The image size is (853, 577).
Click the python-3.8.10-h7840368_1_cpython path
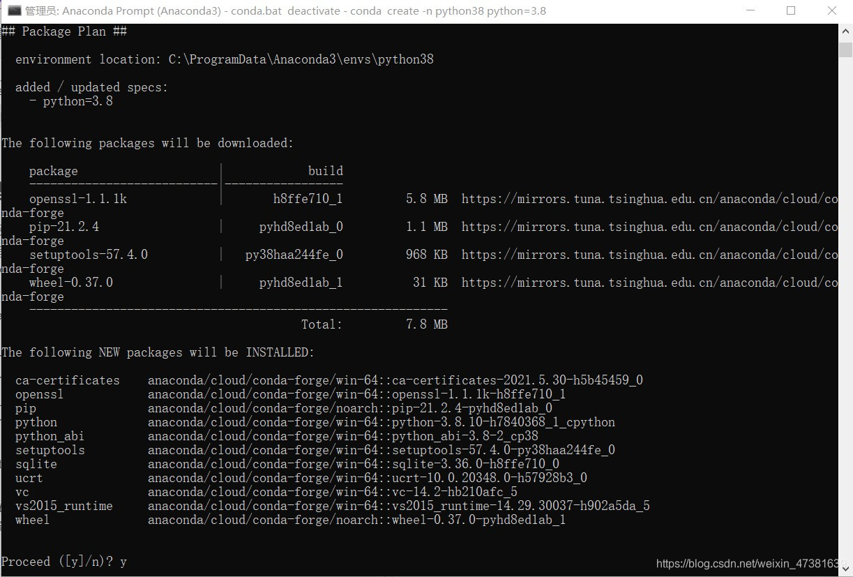(382, 422)
